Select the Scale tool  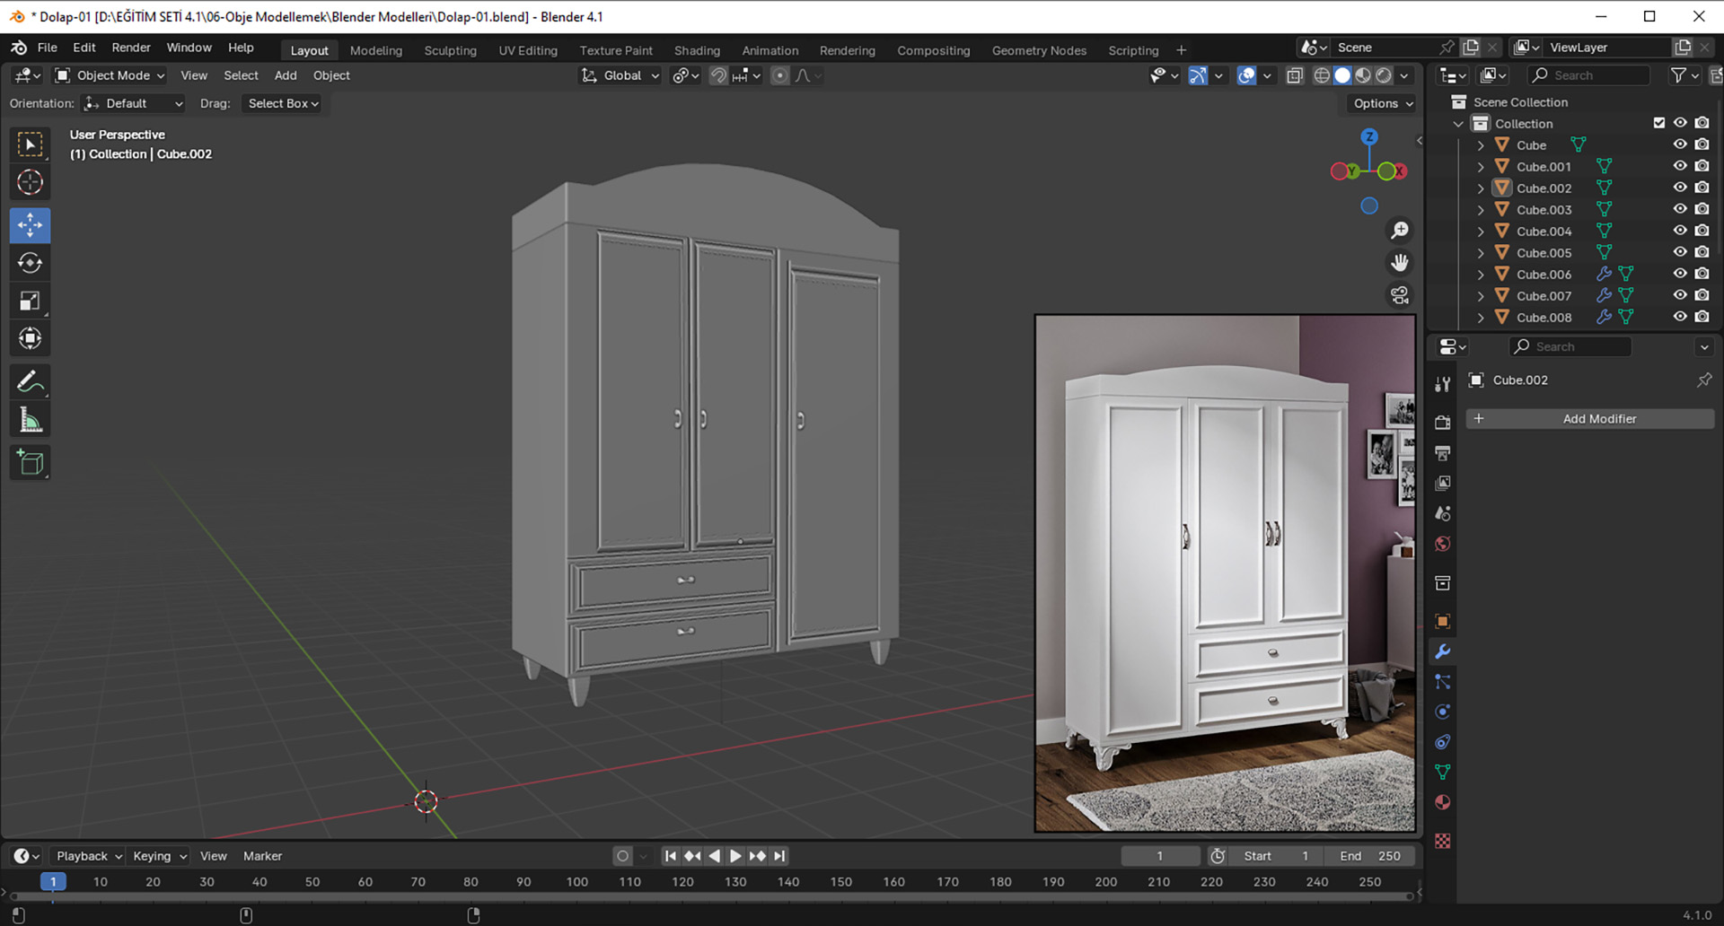pos(30,301)
